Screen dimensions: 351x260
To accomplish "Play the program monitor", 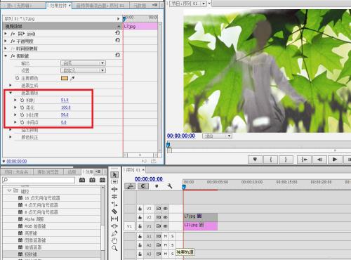I will pos(335,160).
